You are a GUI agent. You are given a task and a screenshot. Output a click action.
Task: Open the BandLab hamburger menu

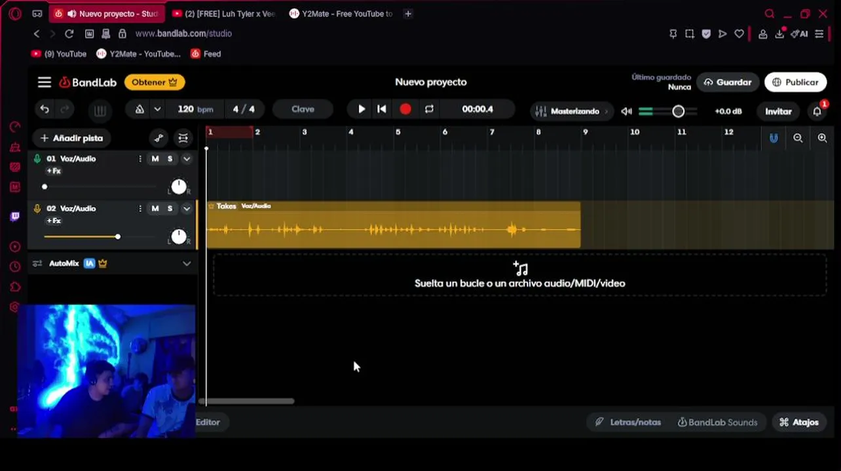(x=45, y=82)
